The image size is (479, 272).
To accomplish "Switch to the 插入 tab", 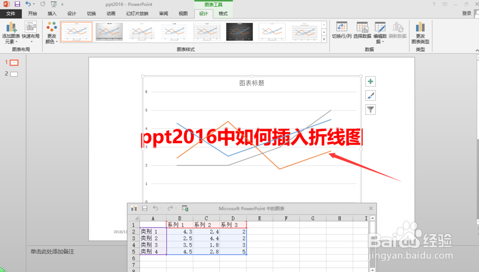I will click(52, 13).
